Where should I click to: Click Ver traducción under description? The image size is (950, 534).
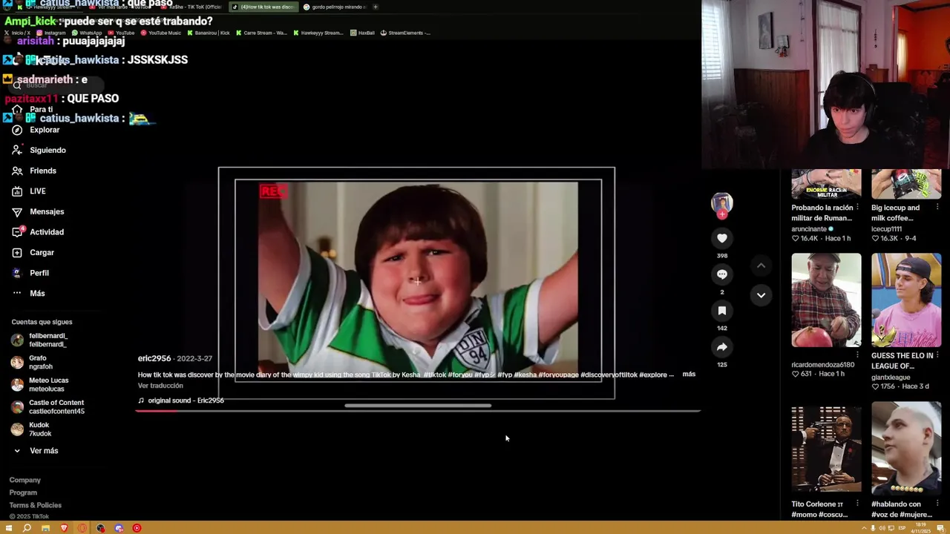(x=160, y=386)
